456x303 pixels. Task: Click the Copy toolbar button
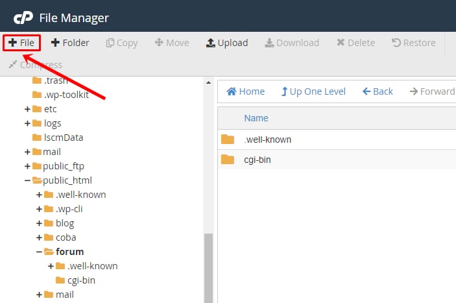click(x=122, y=43)
